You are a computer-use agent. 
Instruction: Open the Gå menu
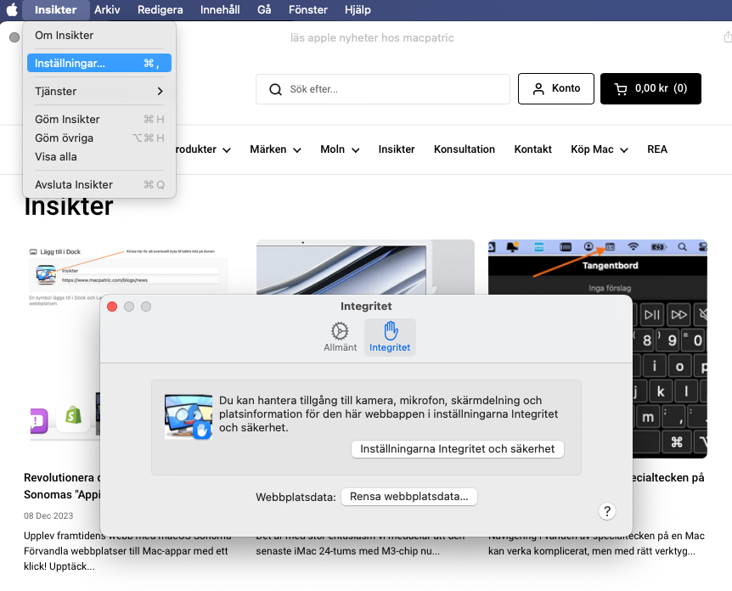click(x=264, y=9)
